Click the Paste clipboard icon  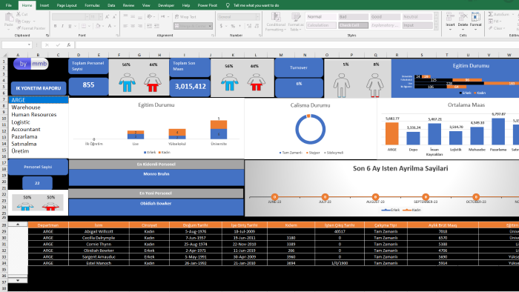pos(9,17)
